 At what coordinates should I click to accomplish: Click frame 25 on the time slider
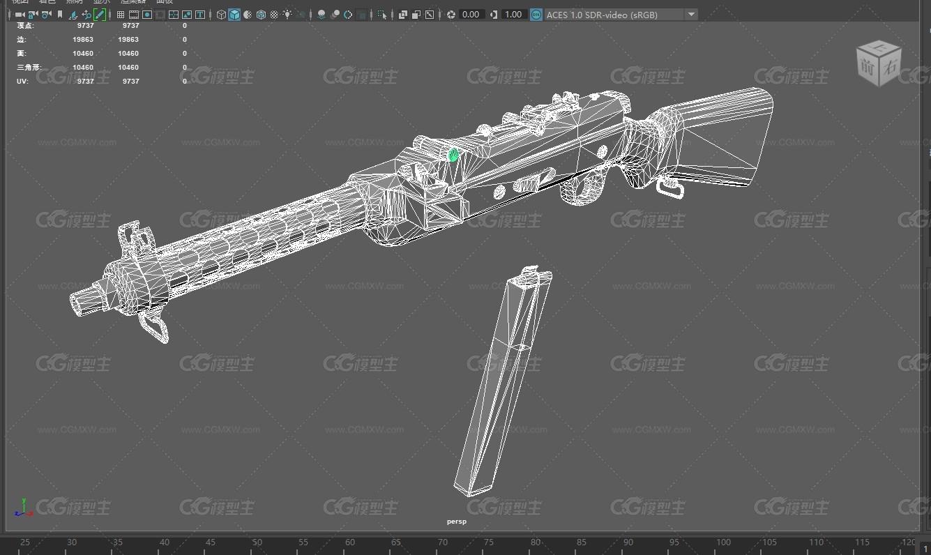pos(25,542)
